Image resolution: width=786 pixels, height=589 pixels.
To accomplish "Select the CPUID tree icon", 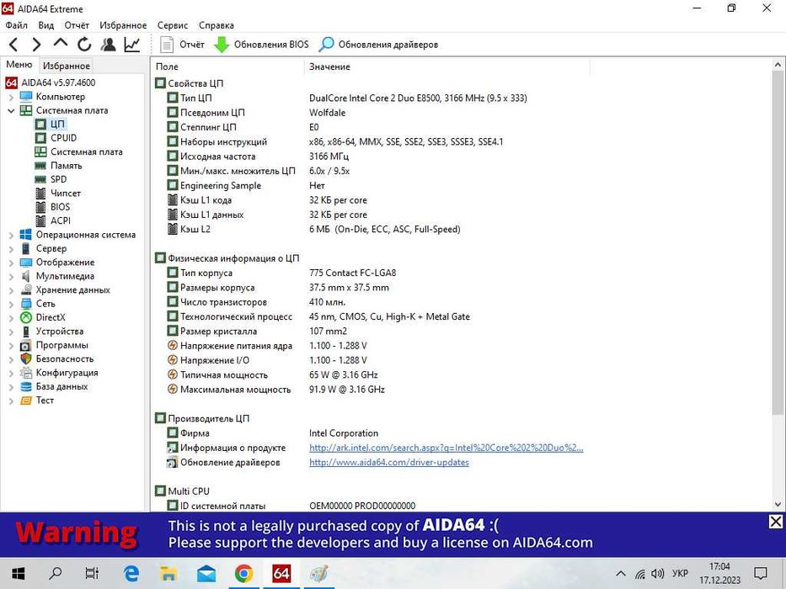I will (40, 138).
